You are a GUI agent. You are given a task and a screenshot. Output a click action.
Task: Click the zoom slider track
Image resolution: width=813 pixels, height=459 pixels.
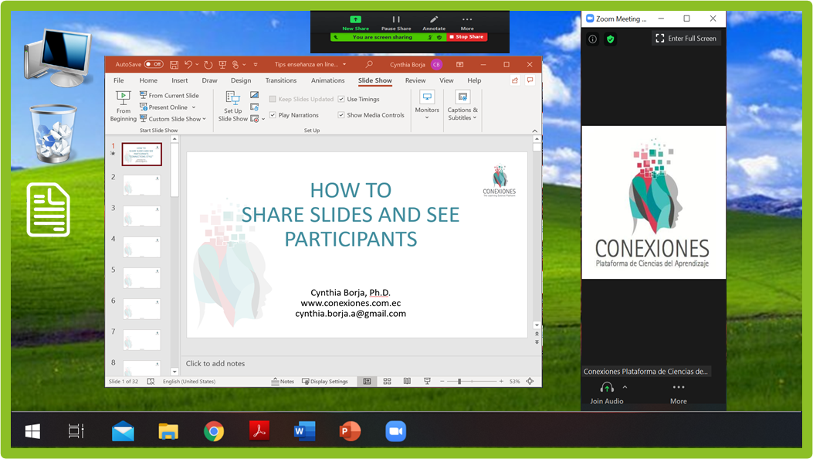click(471, 381)
